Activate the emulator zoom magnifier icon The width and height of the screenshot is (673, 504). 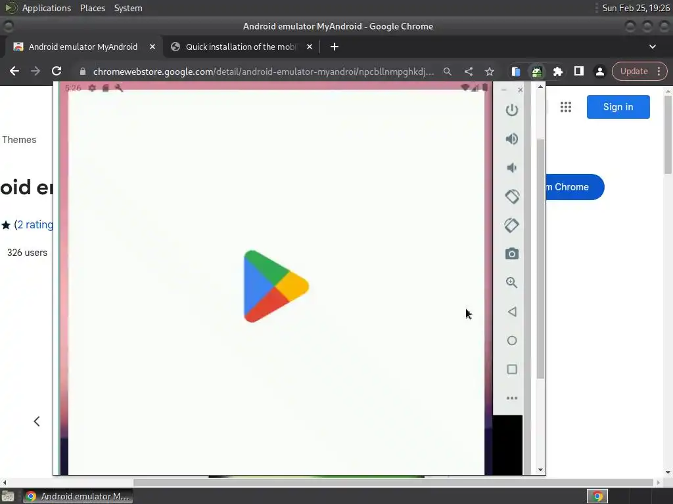pyautogui.click(x=511, y=282)
